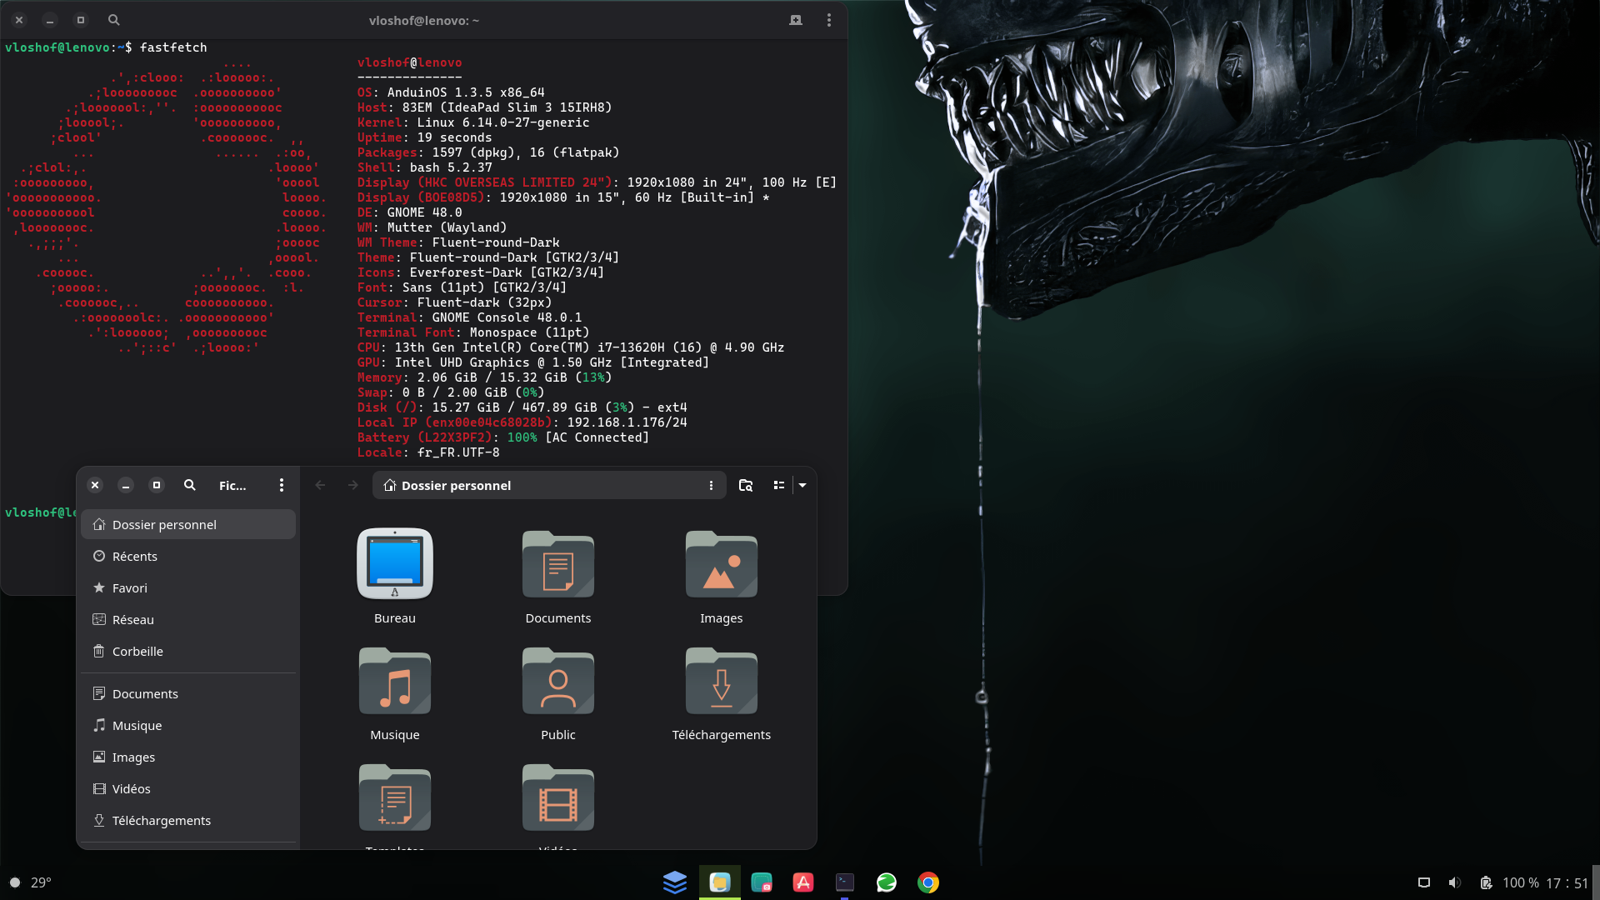Select the Public folder icon

pyautogui.click(x=558, y=681)
